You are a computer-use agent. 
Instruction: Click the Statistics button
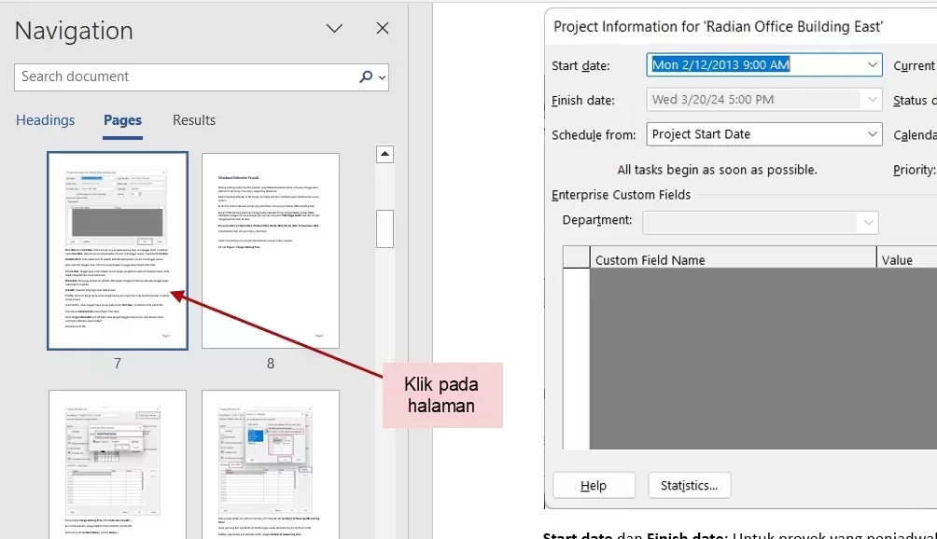(x=689, y=486)
